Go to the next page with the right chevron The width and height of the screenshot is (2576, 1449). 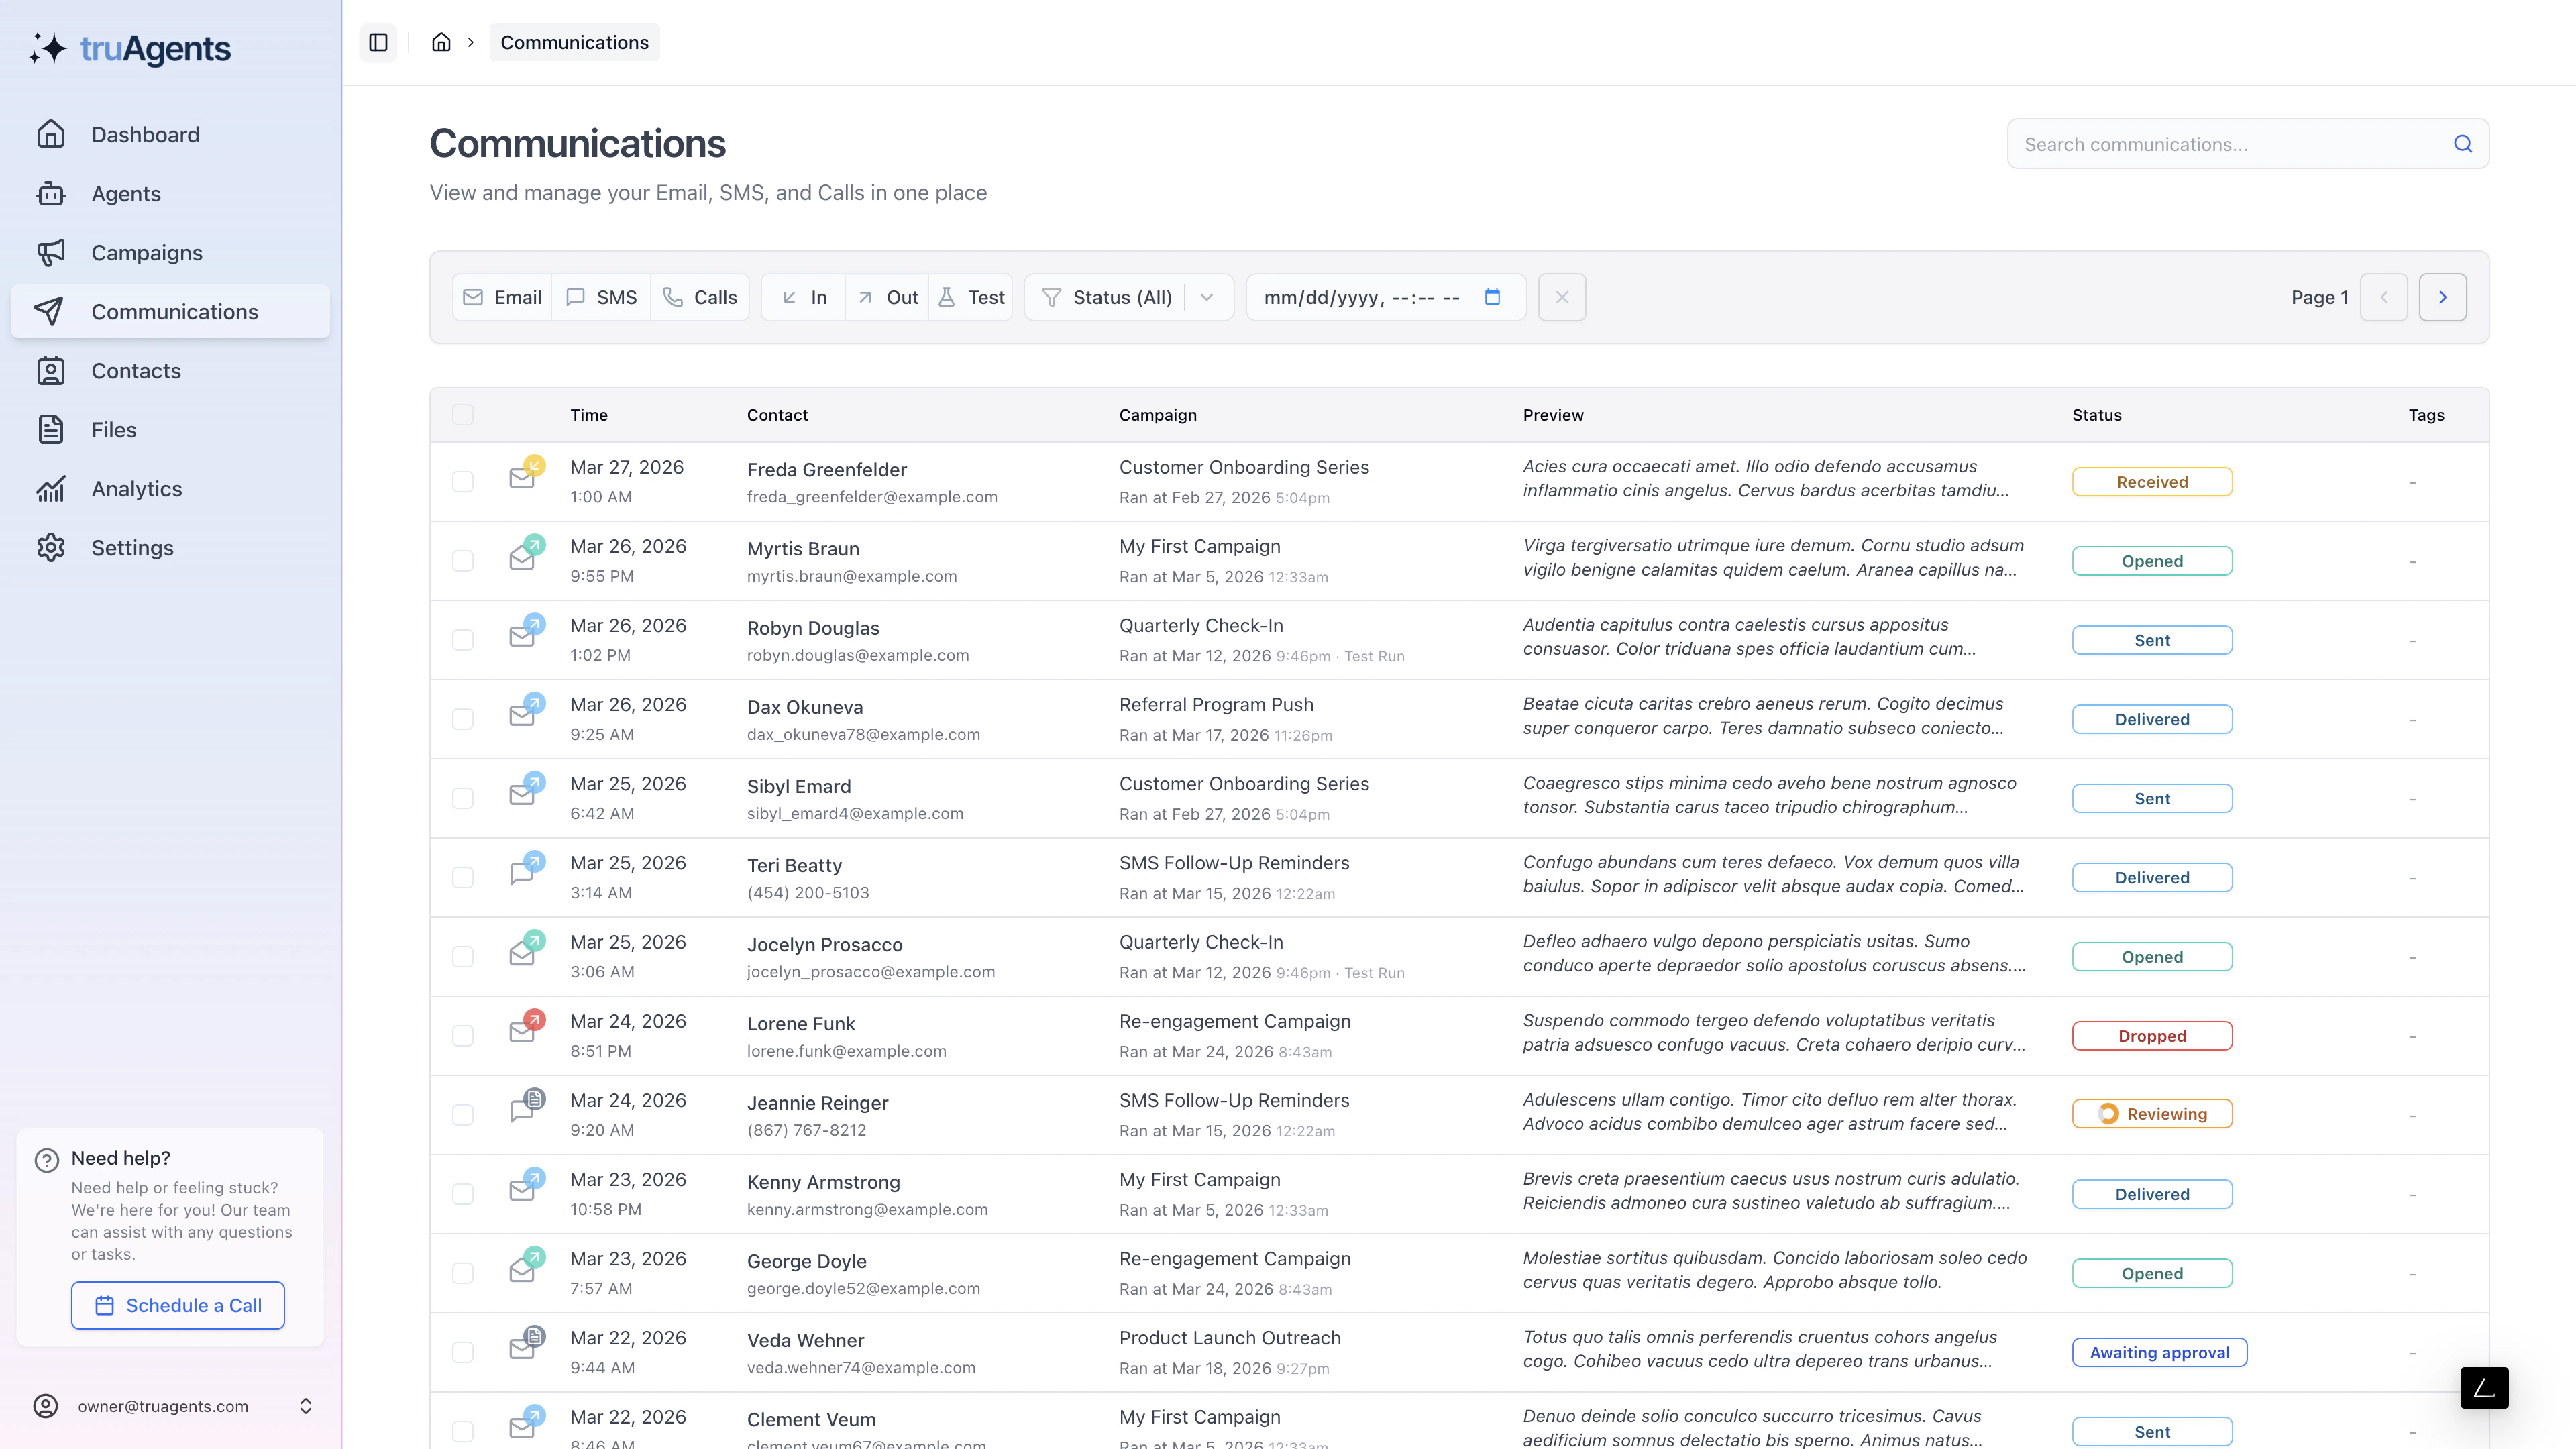tap(2443, 297)
